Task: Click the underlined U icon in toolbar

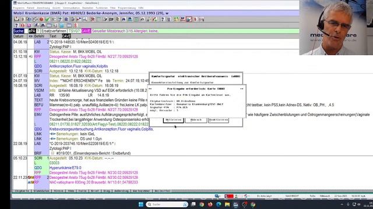Action: [x=169, y=19]
